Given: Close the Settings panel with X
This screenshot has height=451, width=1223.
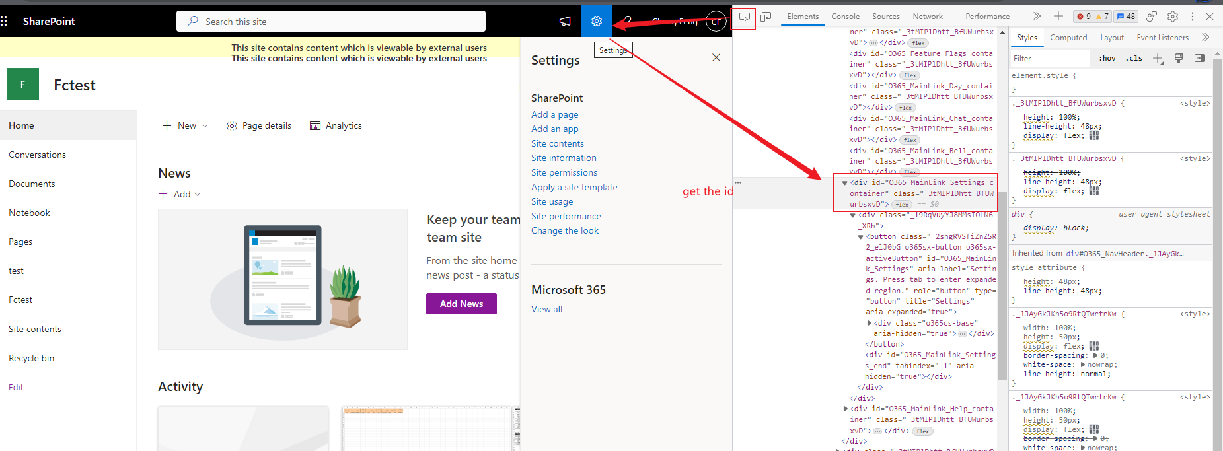Looking at the screenshot, I should click(716, 57).
